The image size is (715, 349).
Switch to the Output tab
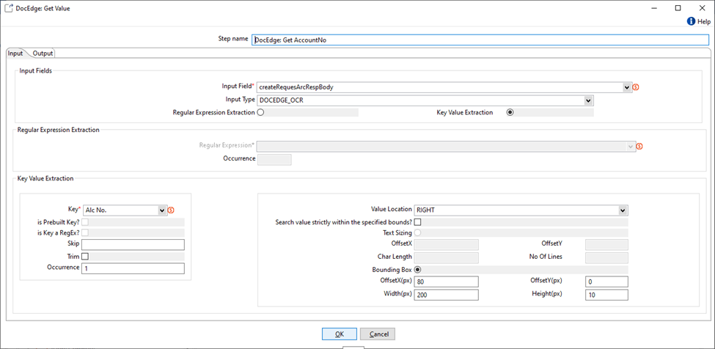[x=43, y=54]
